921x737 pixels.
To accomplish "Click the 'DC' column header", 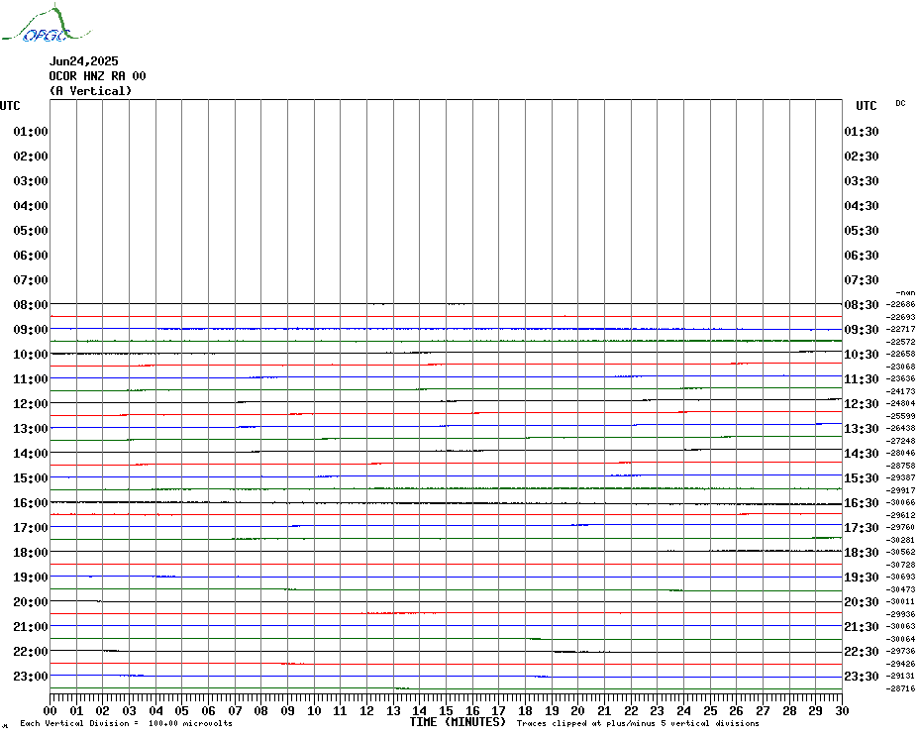I will [900, 103].
